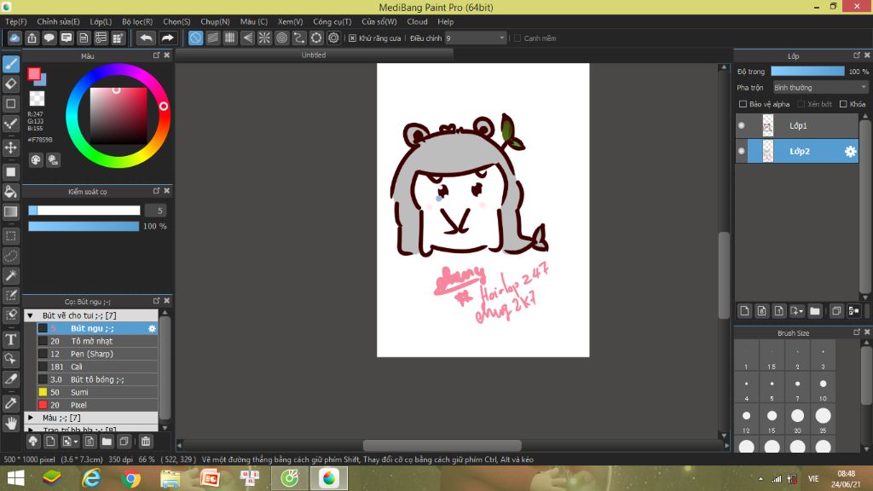Viewport: 873px width, 491px height.
Task: Open the snap settings gear
Action: (333, 38)
